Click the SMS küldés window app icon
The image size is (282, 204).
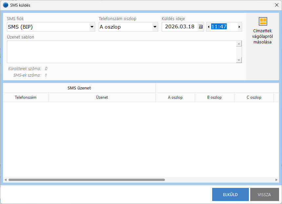pyautogui.click(x=5, y=5)
